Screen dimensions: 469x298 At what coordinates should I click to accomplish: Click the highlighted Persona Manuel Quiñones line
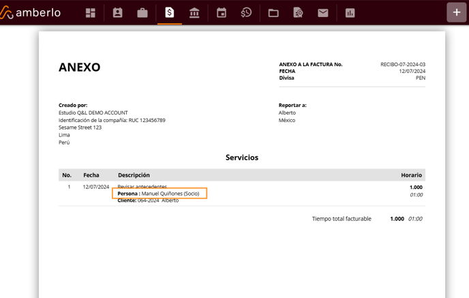tap(159, 194)
